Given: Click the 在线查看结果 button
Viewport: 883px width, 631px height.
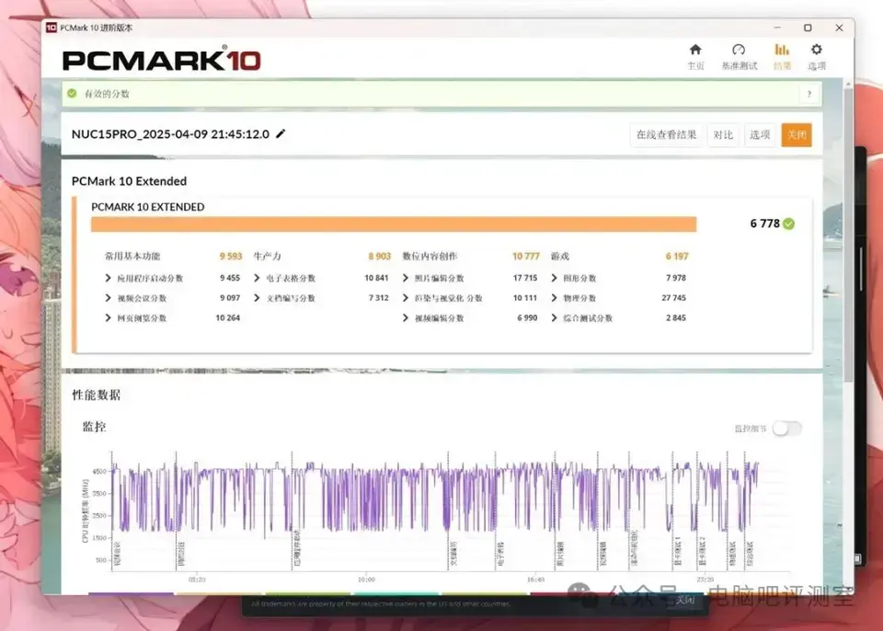Looking at the screenshot, I should pyautogui.click(x=666, y=134).
